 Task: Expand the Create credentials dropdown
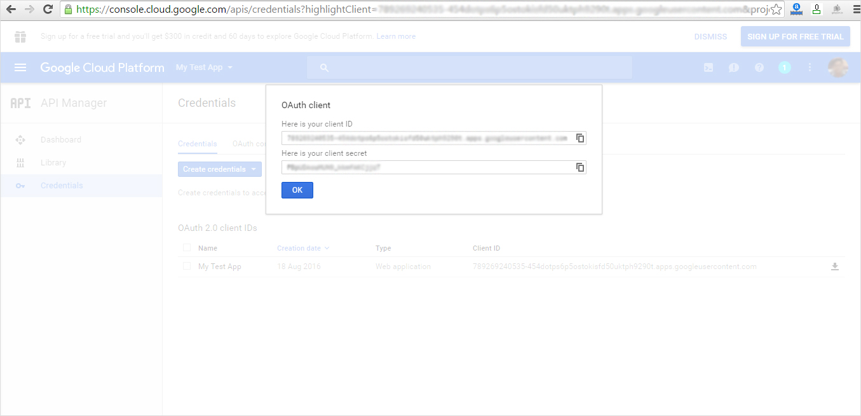pyautogui.click(x=220, y=169)
